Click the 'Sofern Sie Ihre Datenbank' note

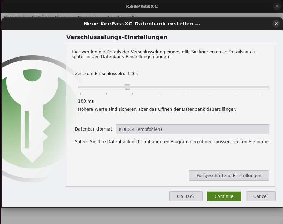(172, 142)
